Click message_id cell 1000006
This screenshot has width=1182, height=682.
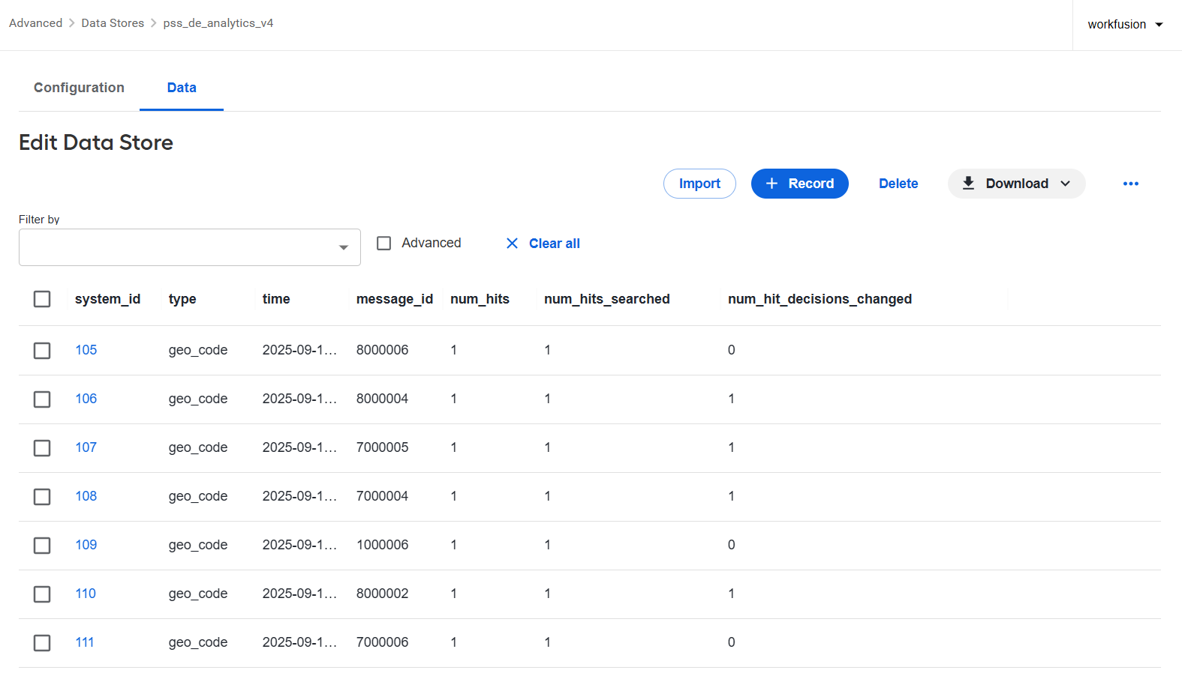(x=383, y=545)
